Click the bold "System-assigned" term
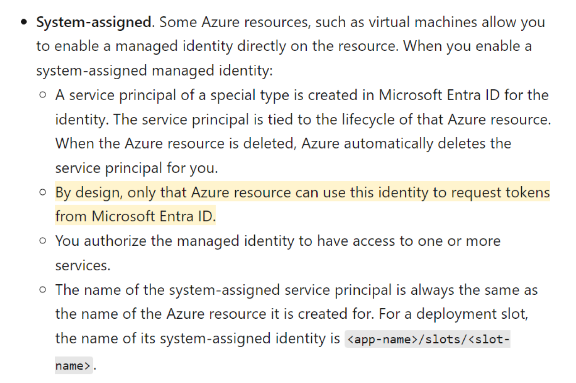 pyautogui.click(x=94, y=22)
